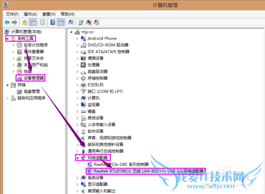This screenshot has height=194, width=265.
Task: Click the Android Phone device icon
Action: 83,38
